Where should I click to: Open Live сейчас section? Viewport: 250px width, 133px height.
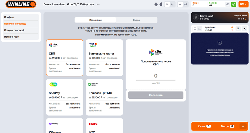pos(59,4)
